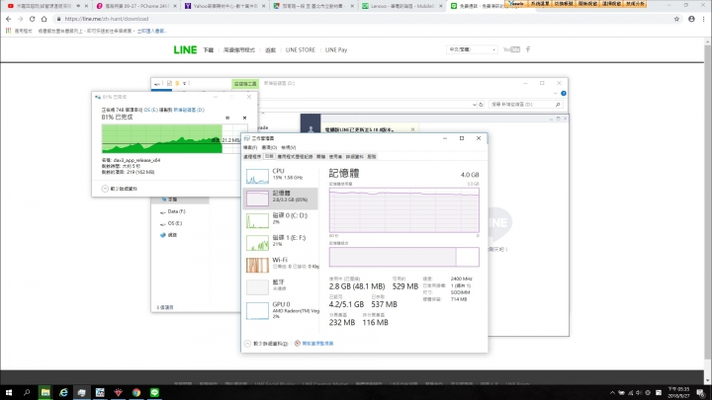Open the LINE STORE navigation link

(x=301, y=50)
